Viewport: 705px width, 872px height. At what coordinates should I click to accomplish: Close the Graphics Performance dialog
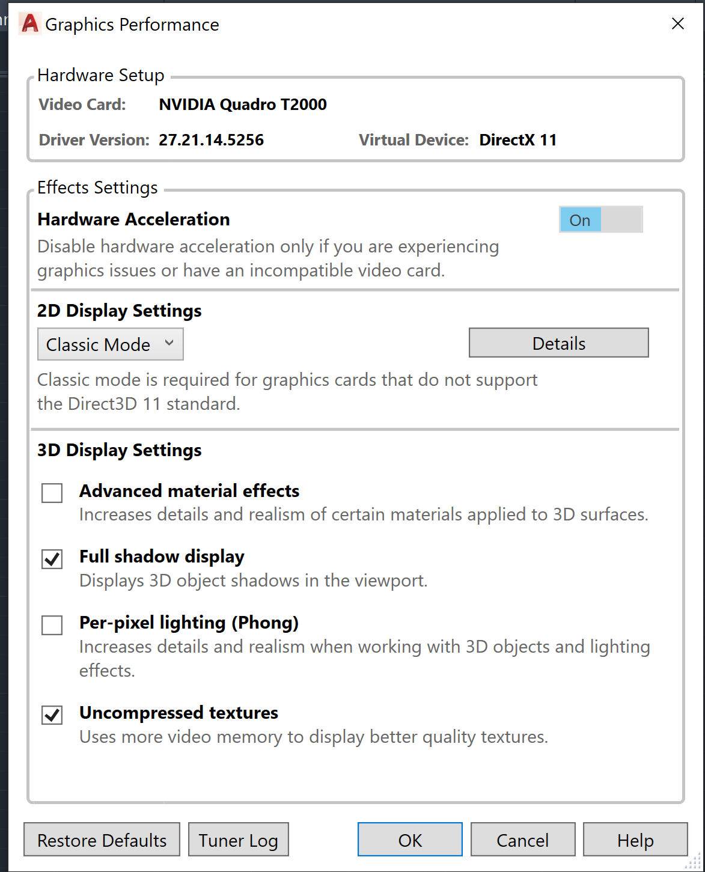click(677, 24)
